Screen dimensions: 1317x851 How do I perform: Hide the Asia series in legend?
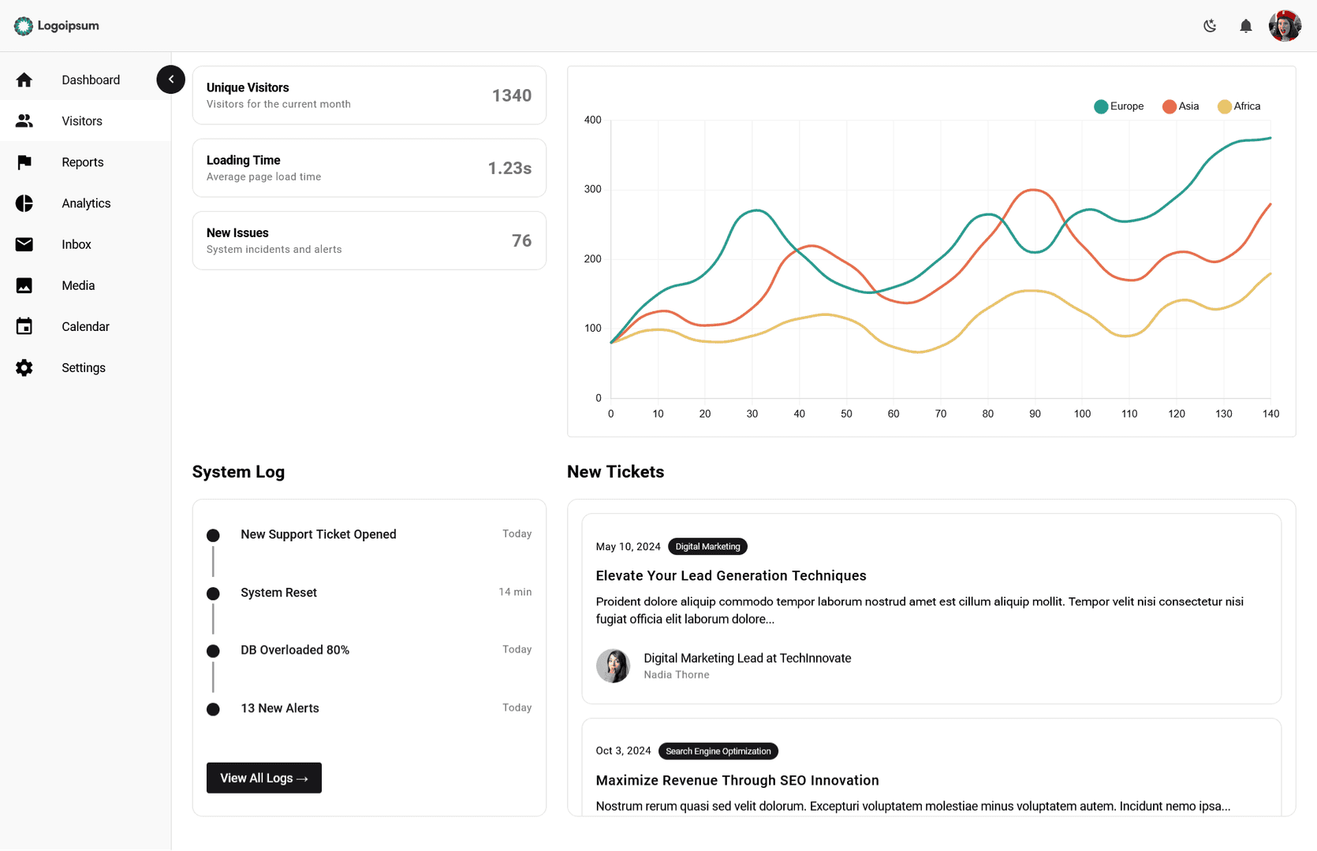tap(1181, 106)
